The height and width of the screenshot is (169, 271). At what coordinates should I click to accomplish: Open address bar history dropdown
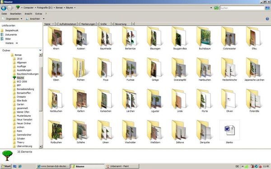[x=211, y=8]
